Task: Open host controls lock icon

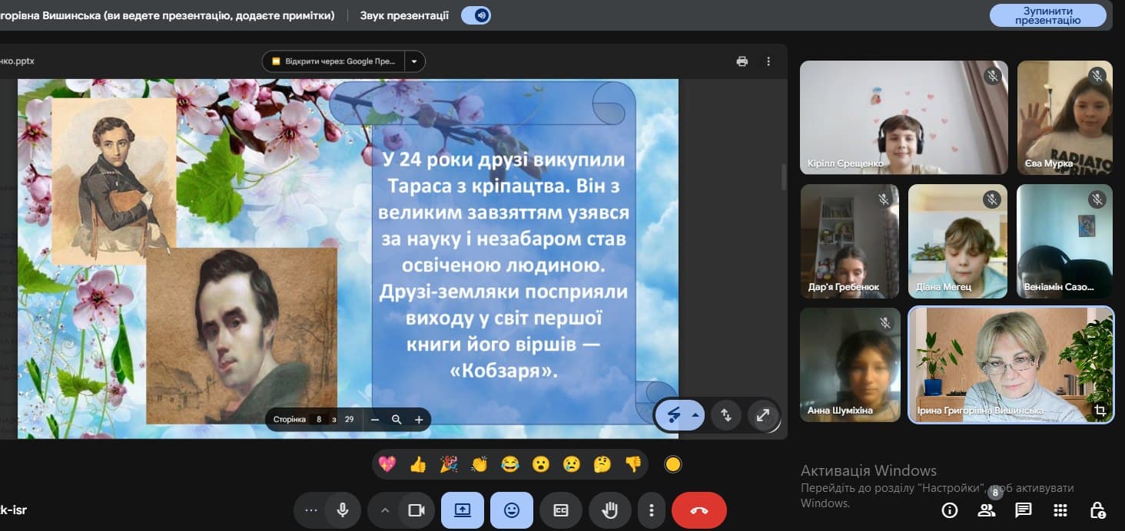Action: pyautogui.click(x=1097, y=510)
